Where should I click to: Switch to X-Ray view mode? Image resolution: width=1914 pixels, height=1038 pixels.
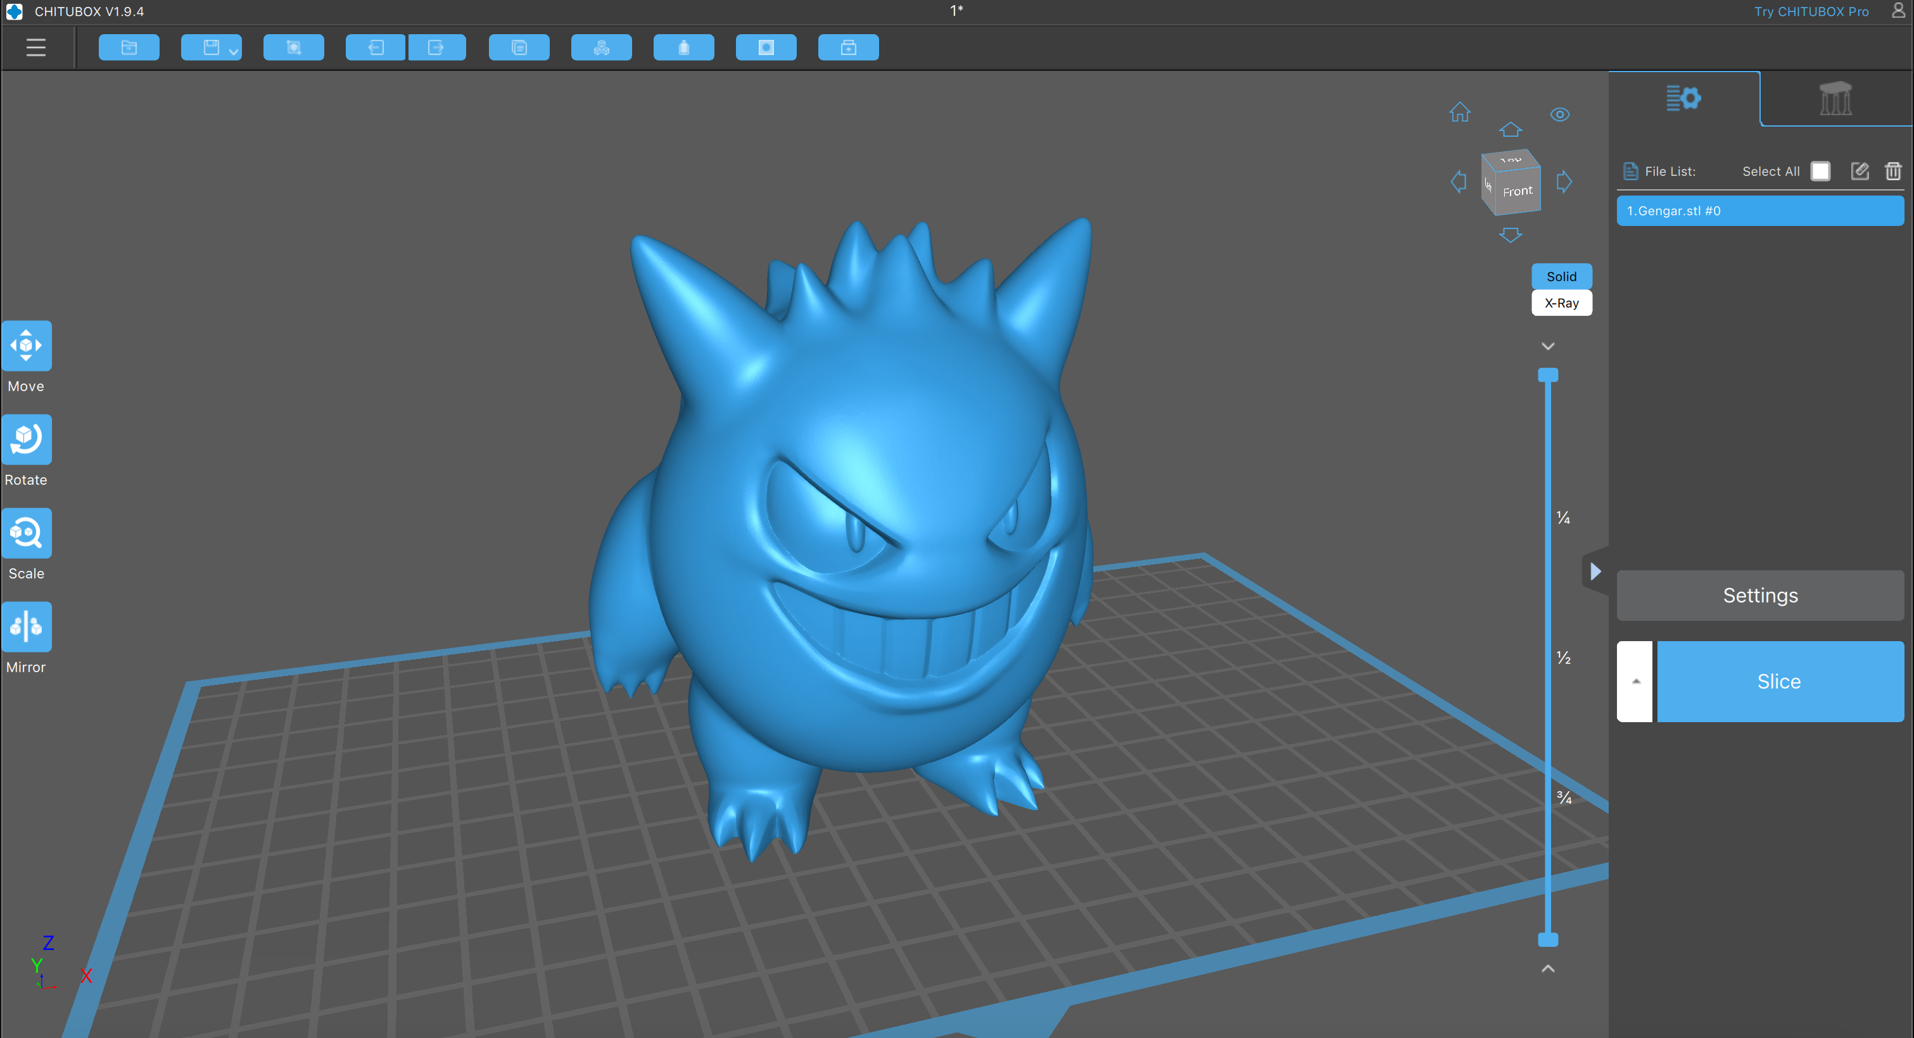pyautogui.click(x=1561, y=303)
